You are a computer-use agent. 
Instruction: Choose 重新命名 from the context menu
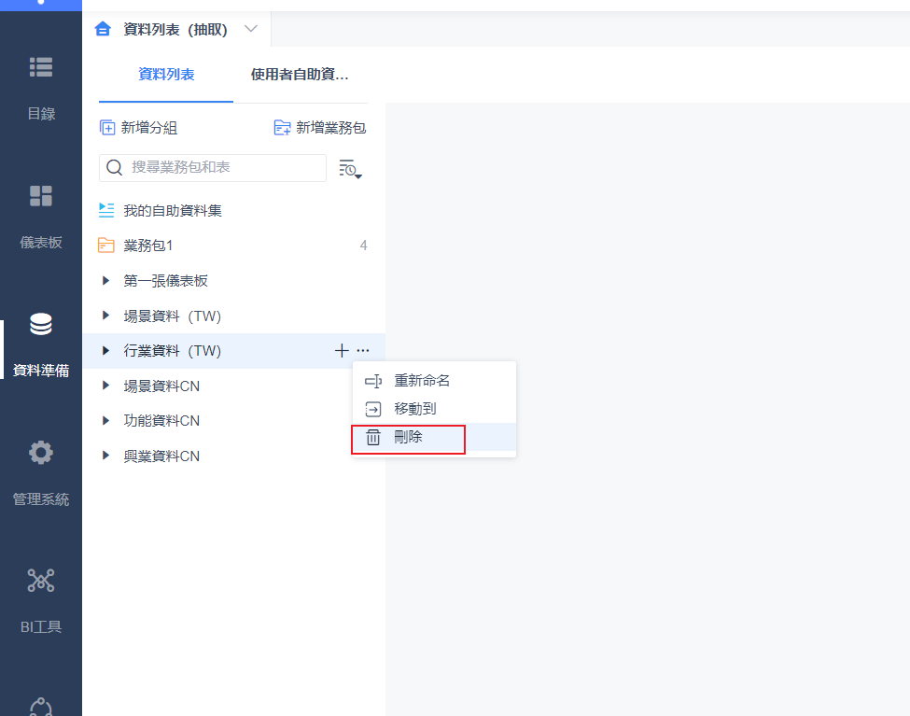click(x=434, y=381)
